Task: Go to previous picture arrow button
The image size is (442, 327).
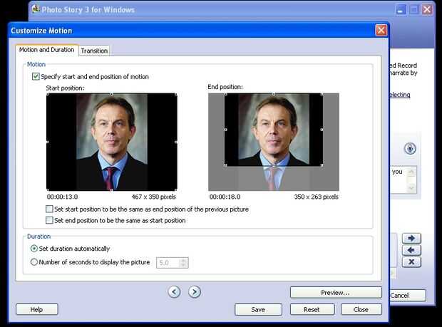Action: click(x=174, y=292)
